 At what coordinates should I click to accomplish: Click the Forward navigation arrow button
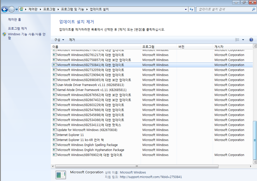tap(12, 9)
